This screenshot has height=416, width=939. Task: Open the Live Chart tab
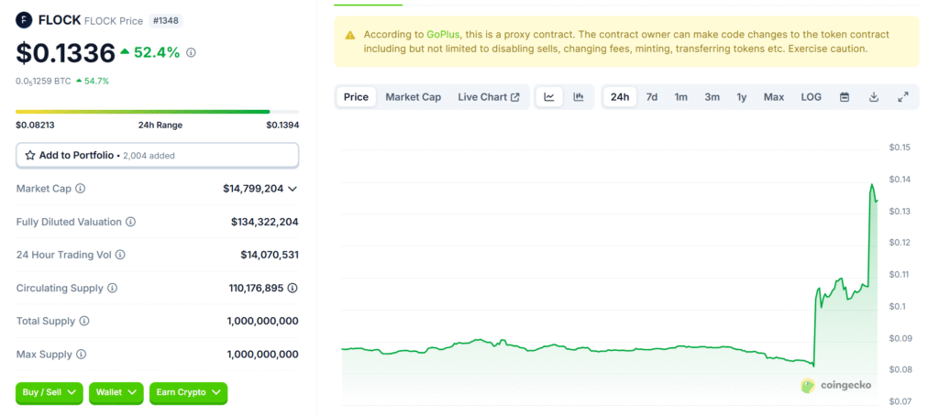click(x=488, y=97)
